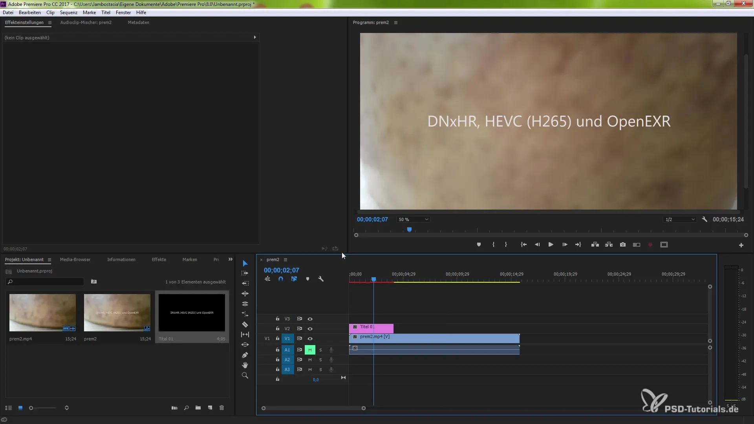Select the Razor tool

tap(245, 325)
